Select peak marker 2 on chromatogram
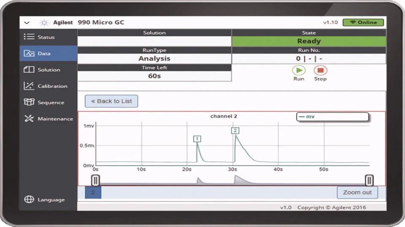Screen dimensions: 405x227 (x=235, y=131)
